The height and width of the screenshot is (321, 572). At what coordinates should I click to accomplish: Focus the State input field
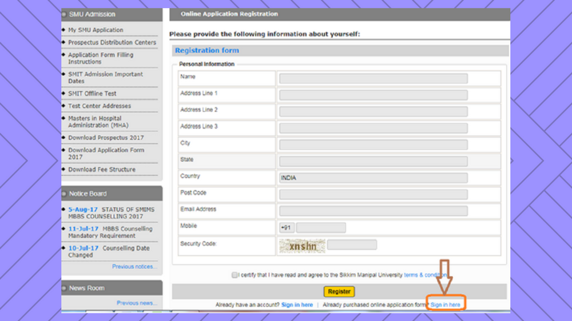[373, 161]
